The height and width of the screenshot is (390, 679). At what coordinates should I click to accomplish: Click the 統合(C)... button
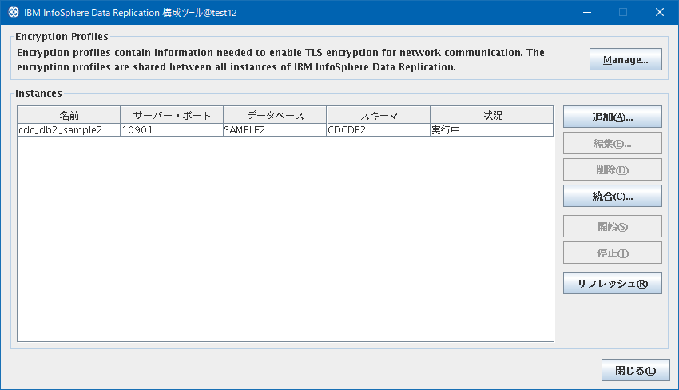coord(613,196)
